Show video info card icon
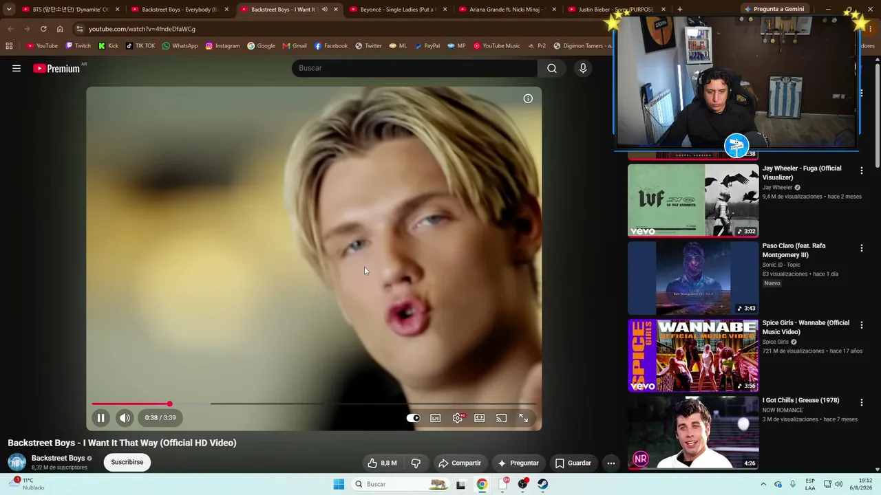The width and height of the screenshot is (881, 495). pos(528,98)
